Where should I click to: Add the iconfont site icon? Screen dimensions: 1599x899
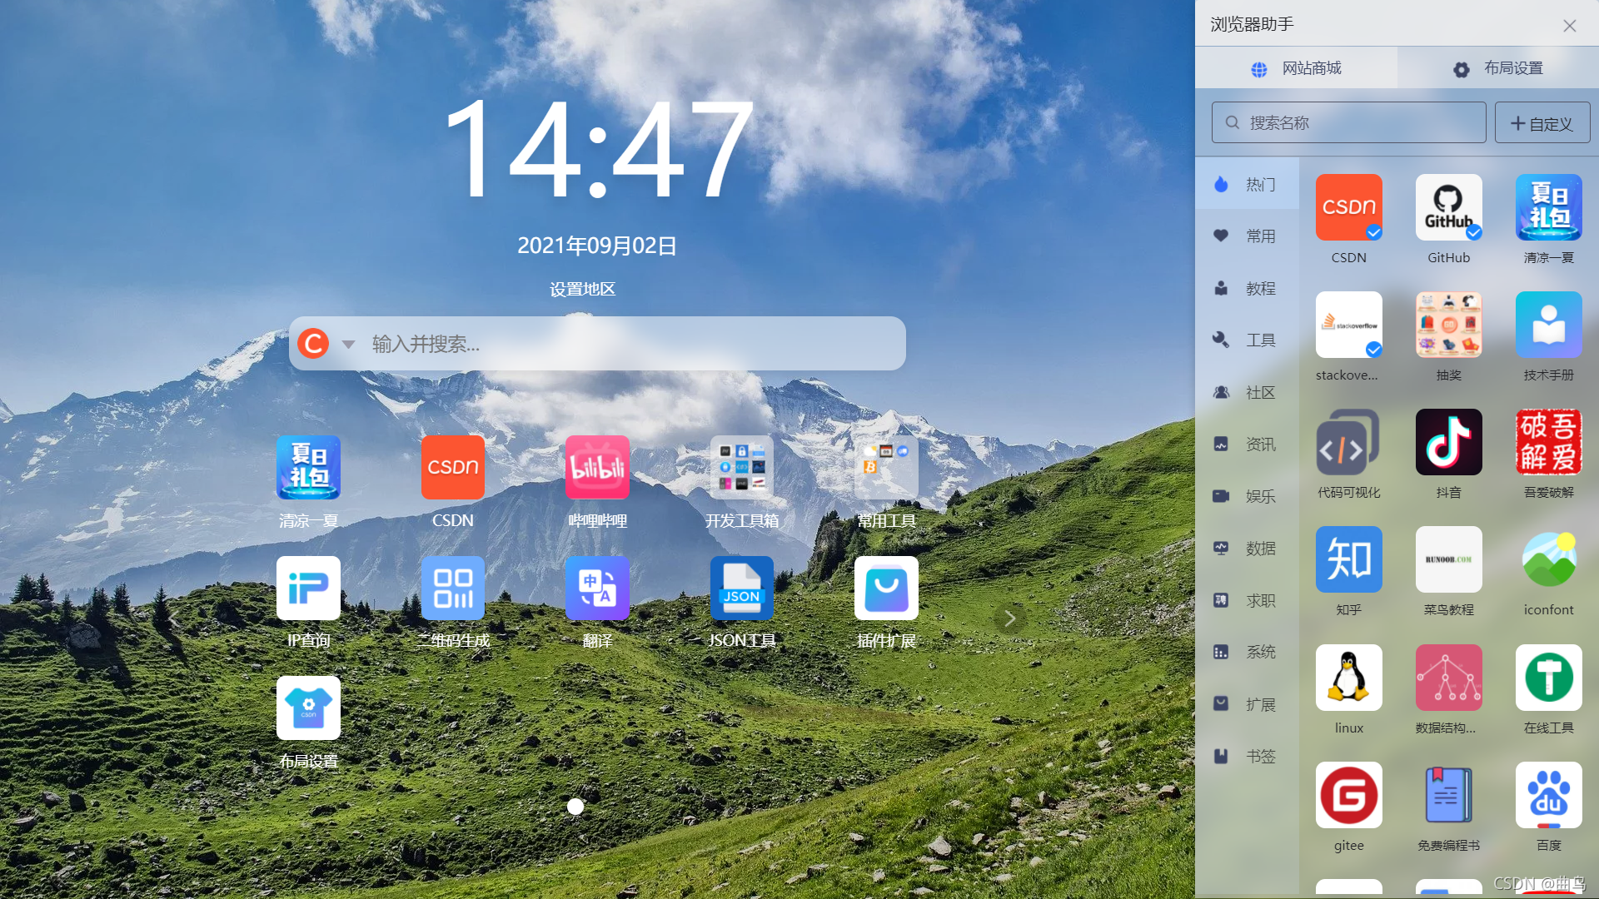click(x=1548, y=559)
